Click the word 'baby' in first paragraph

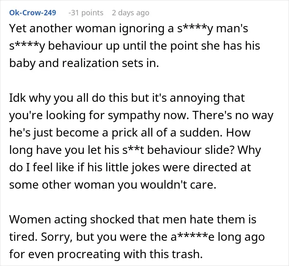(22, 63)
